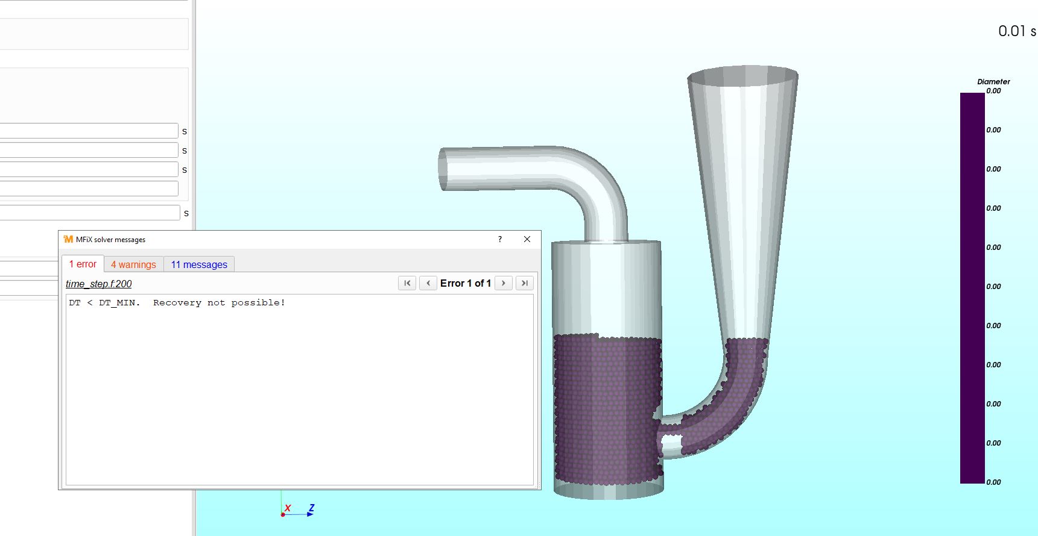Click the 'Error 1 of 1' counter label
This screenshot has width=1038, height=536.
pyautogui.click(x=465, y=283)
